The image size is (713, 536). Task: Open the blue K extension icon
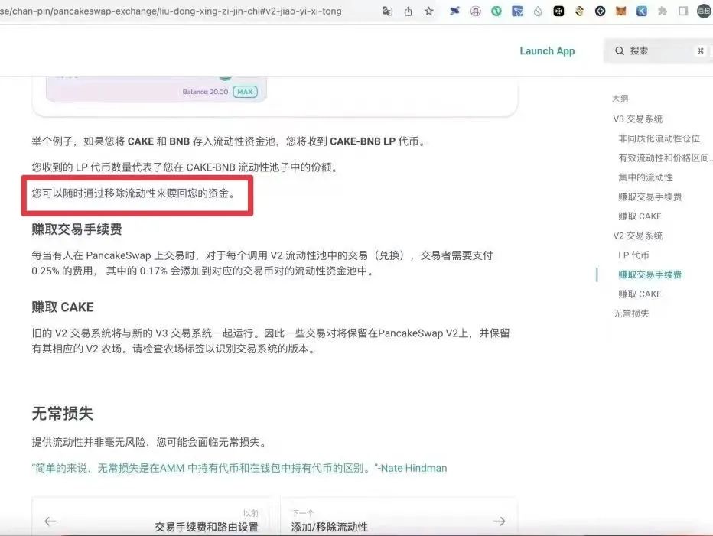642,11
